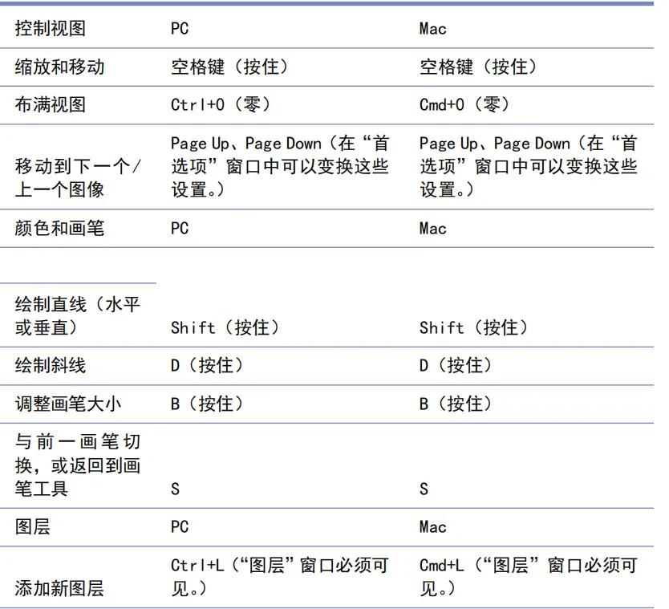This screenshot has height=609, width=669.
Task: Click the Mac B（按住） cell
Action: tap(456, 404)
